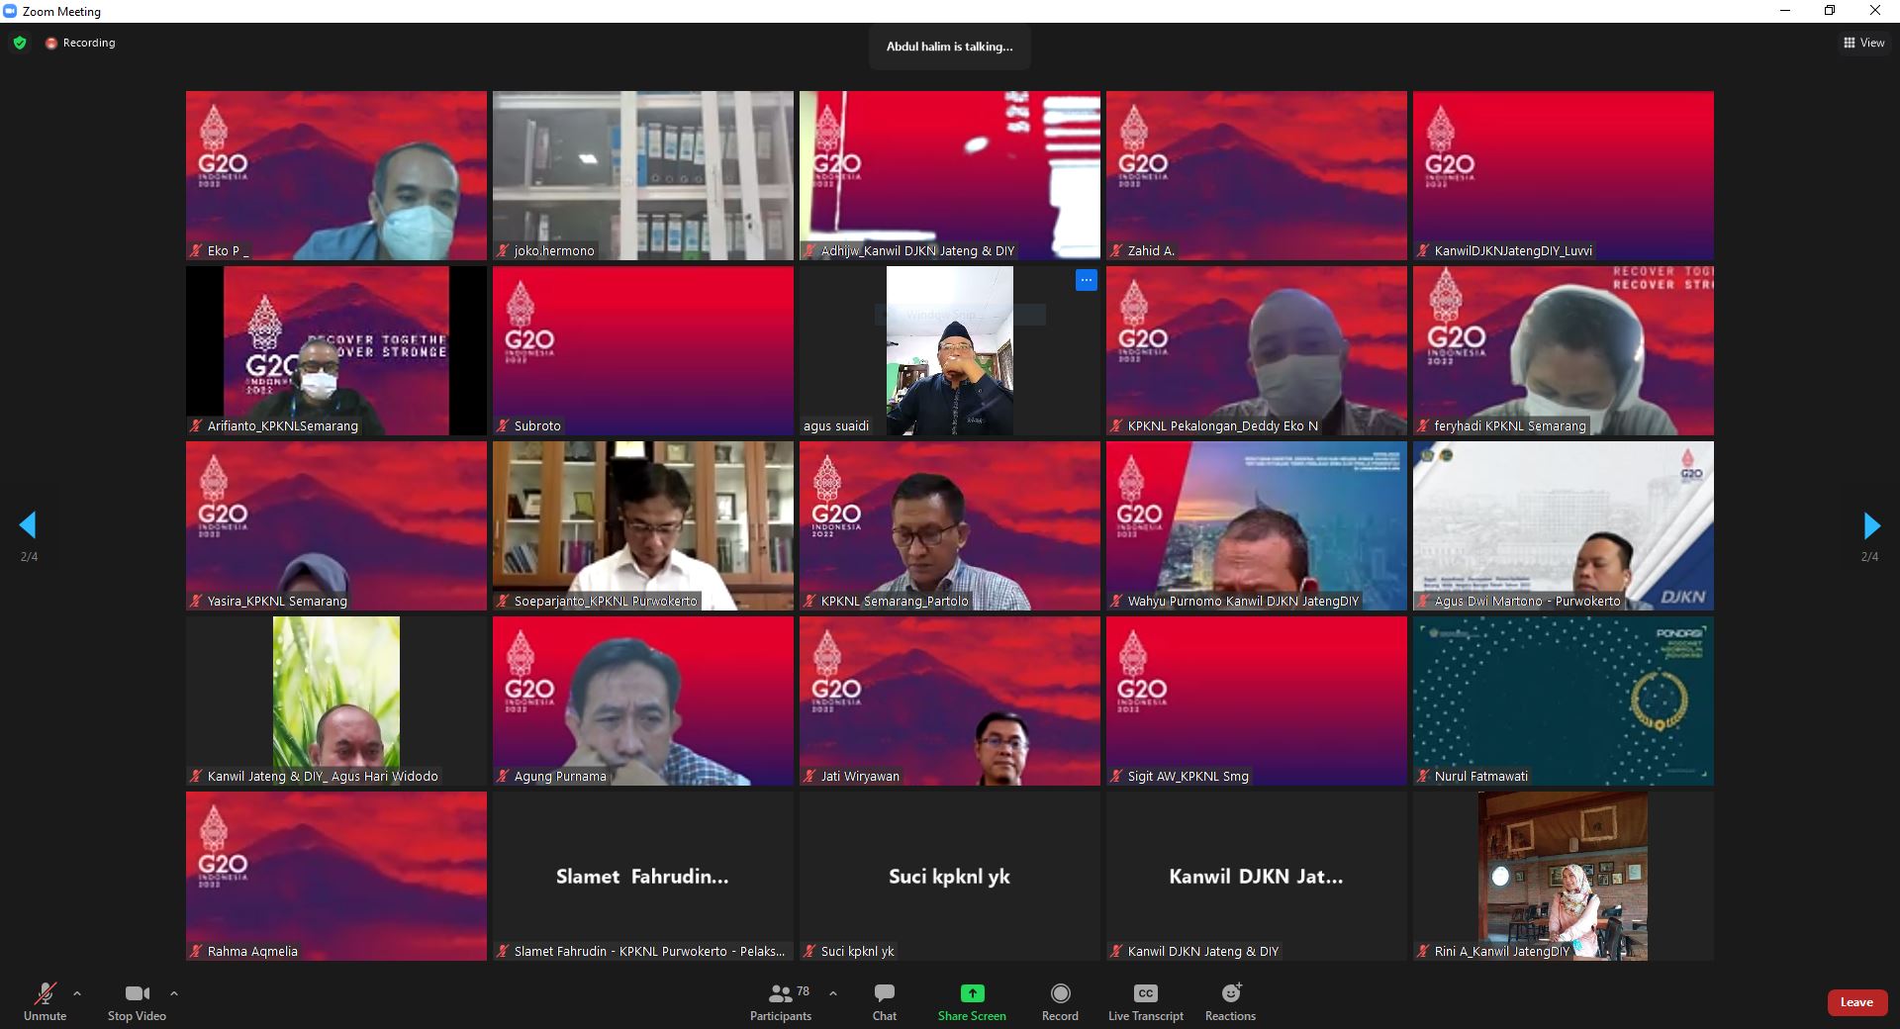Go to previous gallery page arrow
Viewport: 1900px width, 1029px height.
(x=28, y=525)
